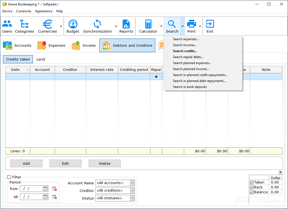
Task: Click the app icon in title bar
Action: [4, 4]
